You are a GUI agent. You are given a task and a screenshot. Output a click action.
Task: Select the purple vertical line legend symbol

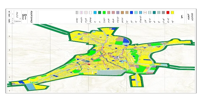pos(81,12)
